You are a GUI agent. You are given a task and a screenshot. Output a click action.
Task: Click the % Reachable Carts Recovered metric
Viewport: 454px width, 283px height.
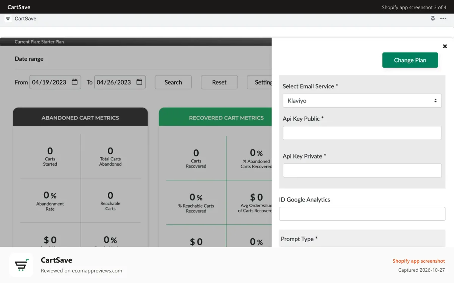coord(196,203)
